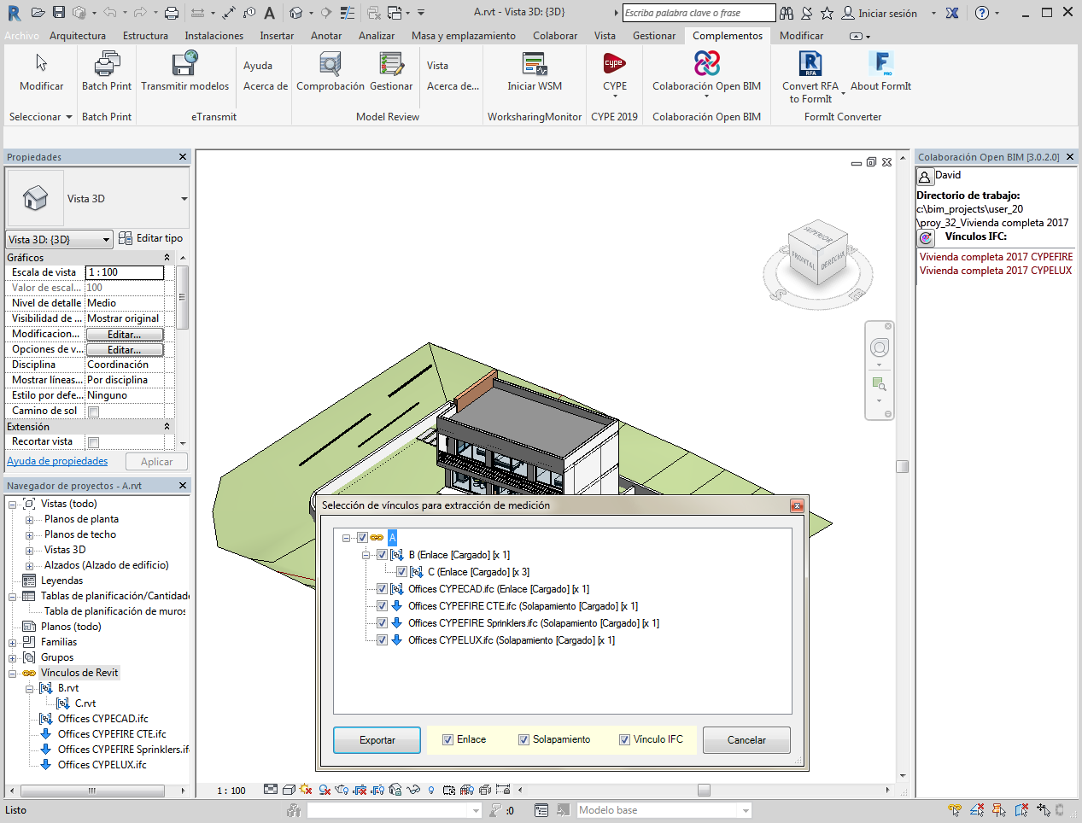Open Colaborar ribbon tab
Screen dimensions: 1082x823
pos(555,36)
